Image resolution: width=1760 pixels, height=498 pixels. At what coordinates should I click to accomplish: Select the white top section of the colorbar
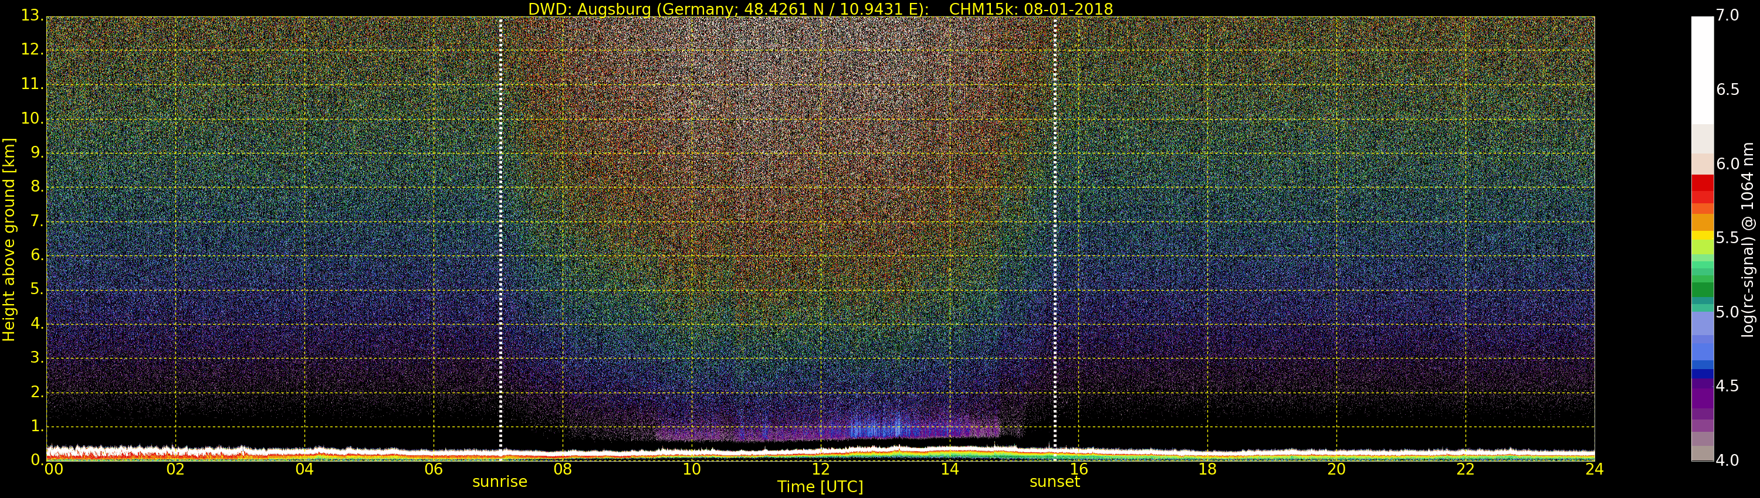point(1702,68)
